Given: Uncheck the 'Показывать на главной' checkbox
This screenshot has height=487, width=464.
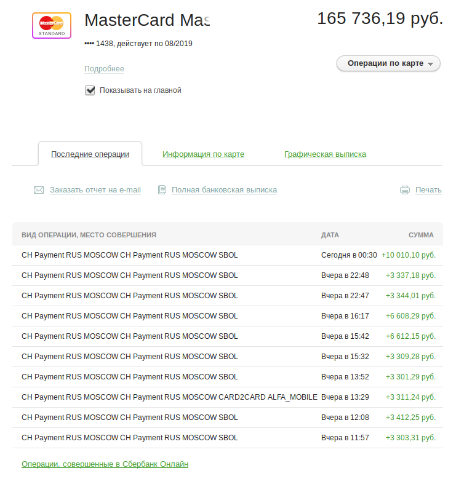Looking at the screenshot, I should click(90, 90).
